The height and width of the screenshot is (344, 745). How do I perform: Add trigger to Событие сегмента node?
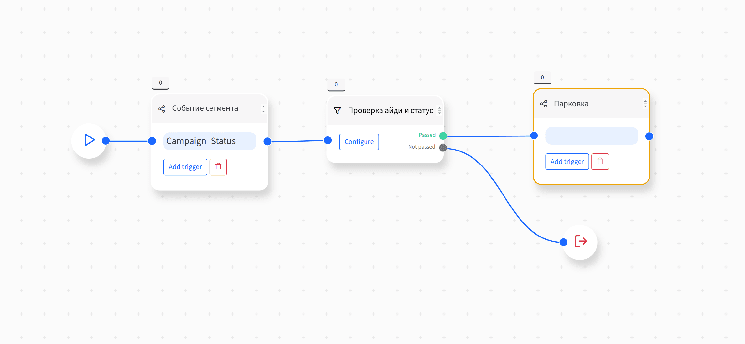point(185,167)
